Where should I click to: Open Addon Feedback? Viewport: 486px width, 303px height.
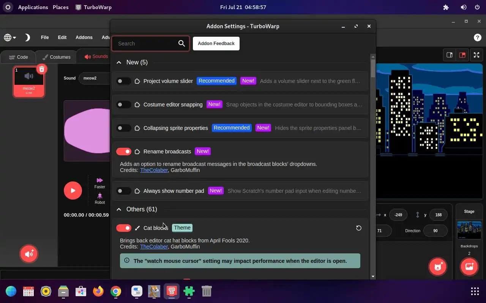pos(216,44)
